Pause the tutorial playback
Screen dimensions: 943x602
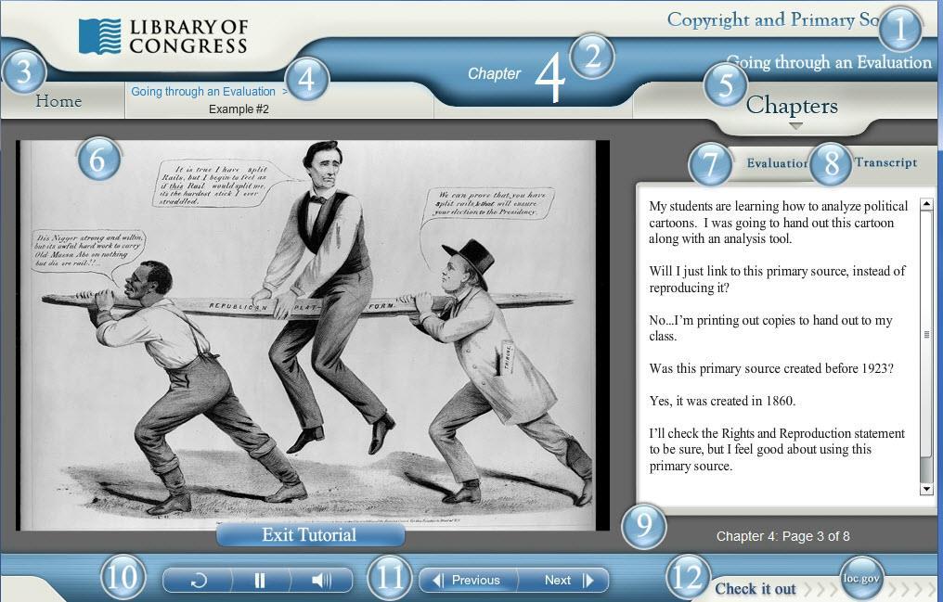(260, 581)
